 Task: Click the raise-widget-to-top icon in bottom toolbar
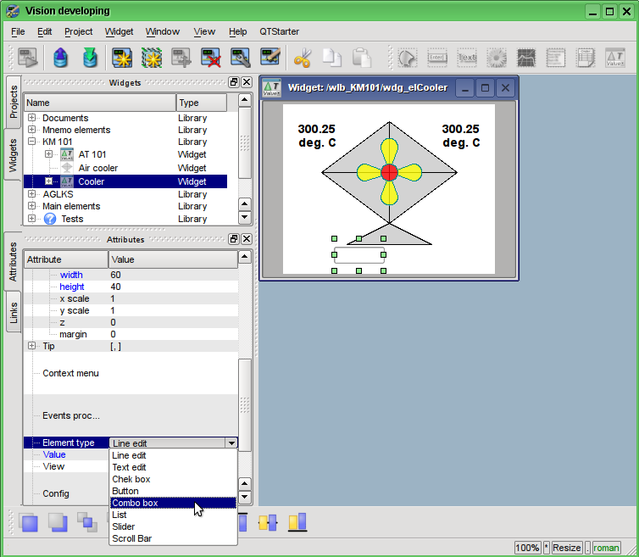click(29, 522)
